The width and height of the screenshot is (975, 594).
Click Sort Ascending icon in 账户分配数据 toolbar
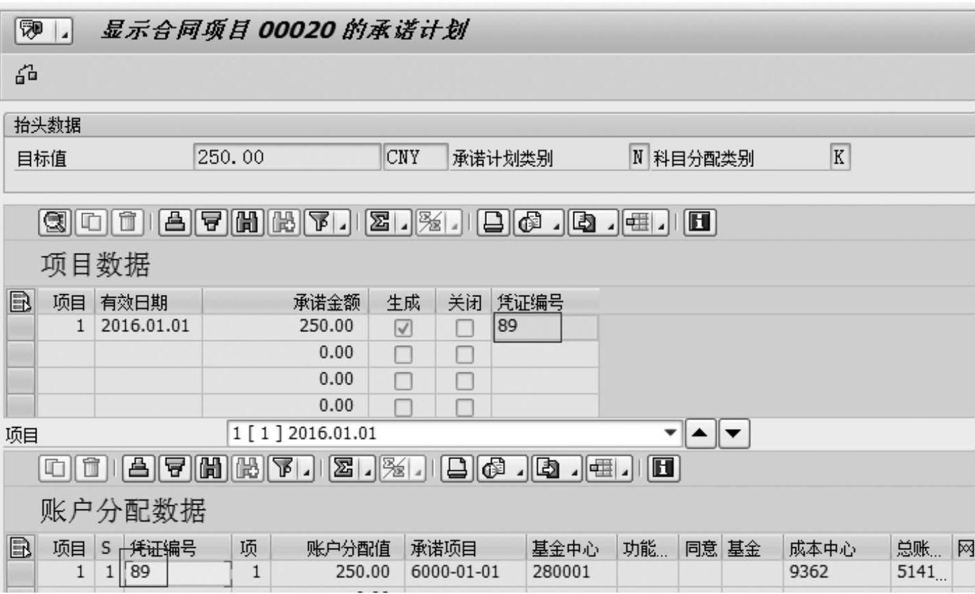pyautogui.click(x=139, y=468)
